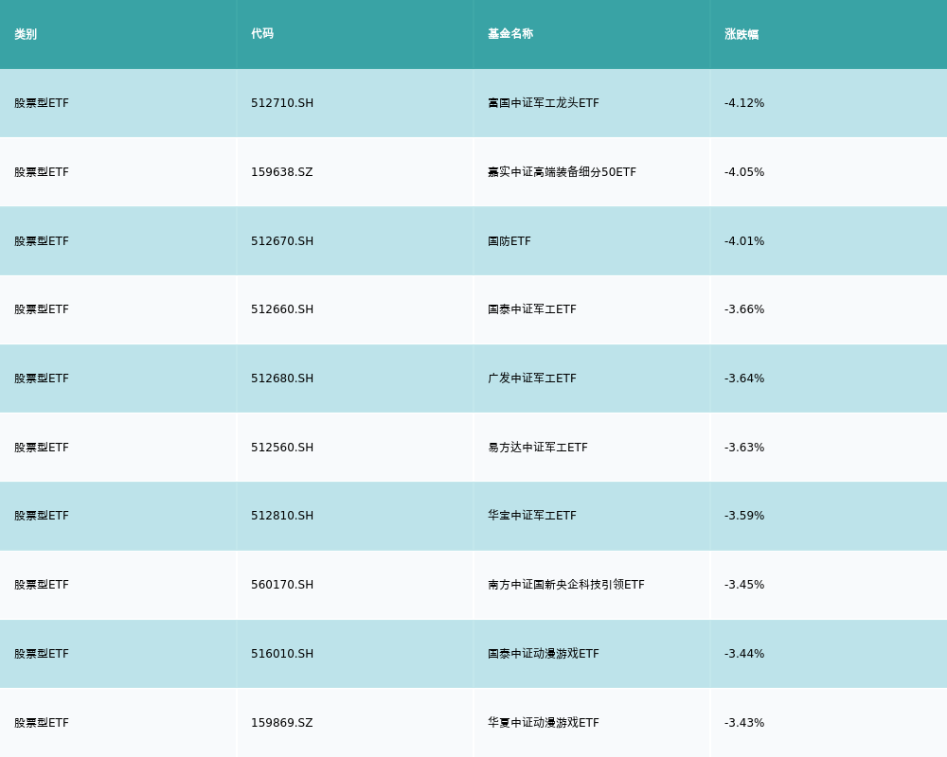Screen dimensions: 947x757
Task: Select fund code 159869.SZ
Action: (x=282, y=723)
